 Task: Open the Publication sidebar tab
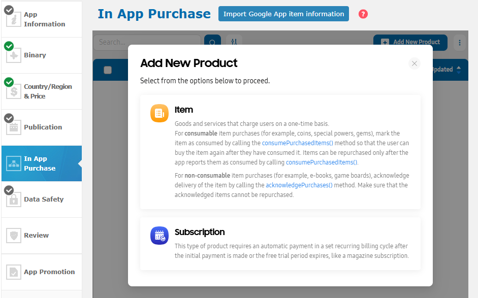[41, 127]
